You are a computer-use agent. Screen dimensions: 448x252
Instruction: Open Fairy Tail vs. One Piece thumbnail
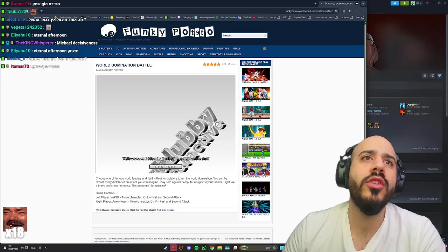point(255,207)
